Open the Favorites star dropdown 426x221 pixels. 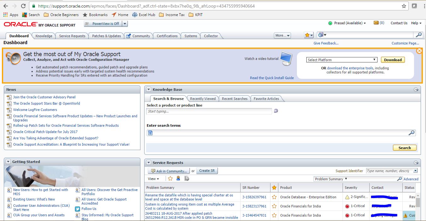309,35
